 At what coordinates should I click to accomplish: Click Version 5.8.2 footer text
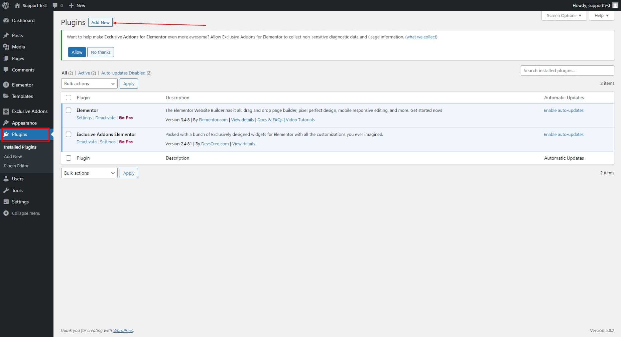click(x=602, y=330)
